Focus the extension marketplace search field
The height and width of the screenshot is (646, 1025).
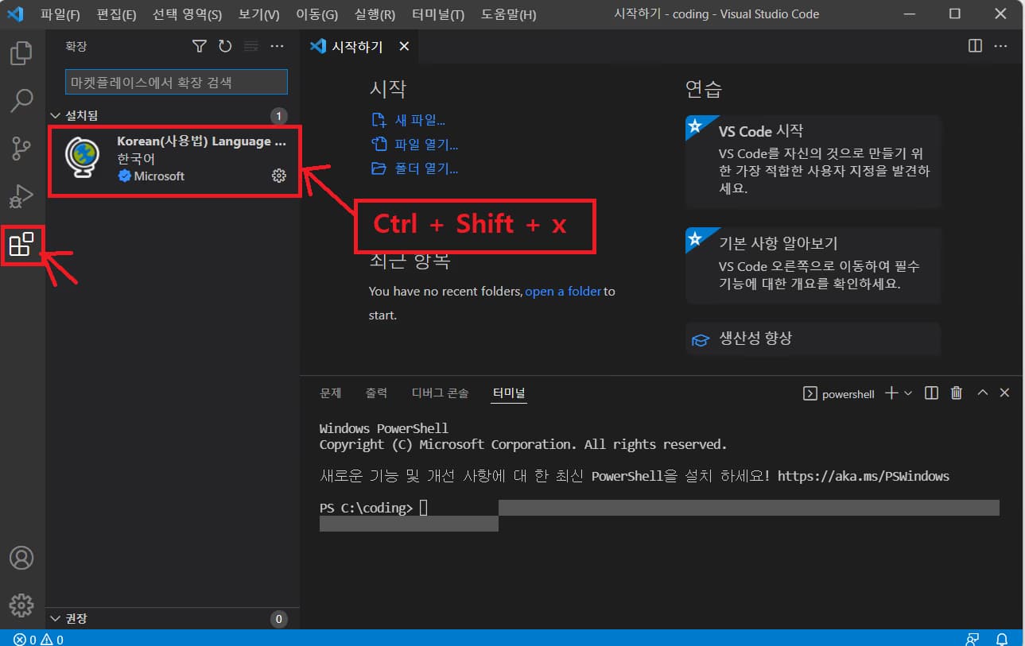pyautogui.click(x=175, y=82)
